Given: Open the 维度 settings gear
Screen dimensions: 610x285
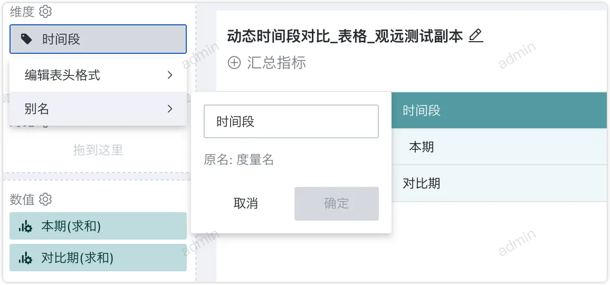Looking at the screenshot, I should (x=46, y=11).
